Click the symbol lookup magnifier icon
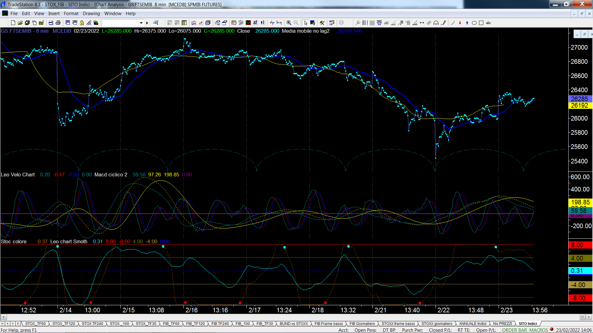 (156, 23)
